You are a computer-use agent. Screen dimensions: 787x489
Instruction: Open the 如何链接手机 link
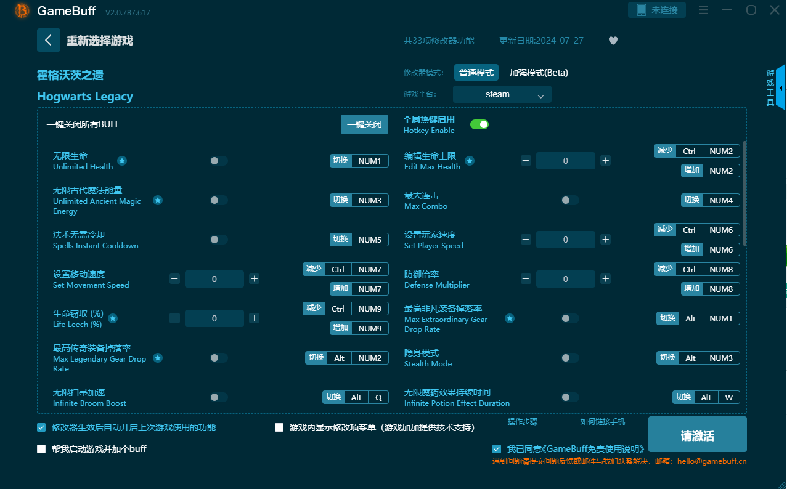pos(603,422)
